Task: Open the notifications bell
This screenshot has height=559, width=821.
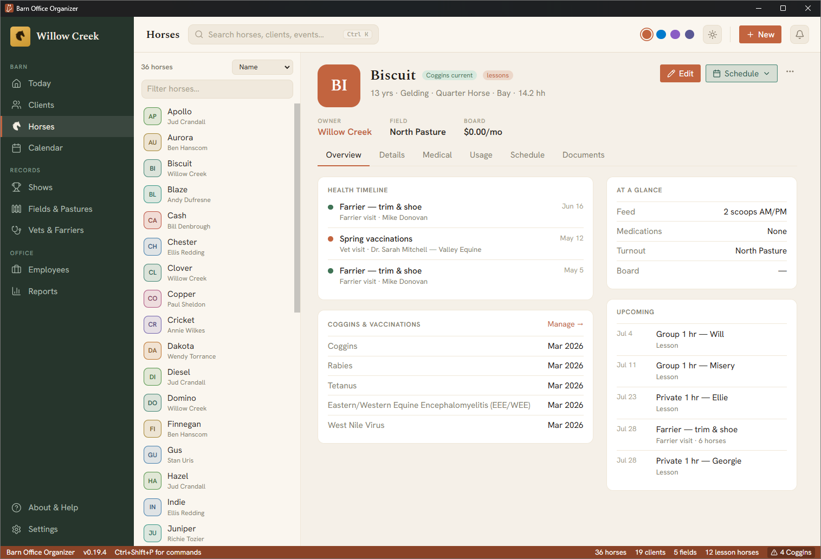Action: (x=799, y=35)
